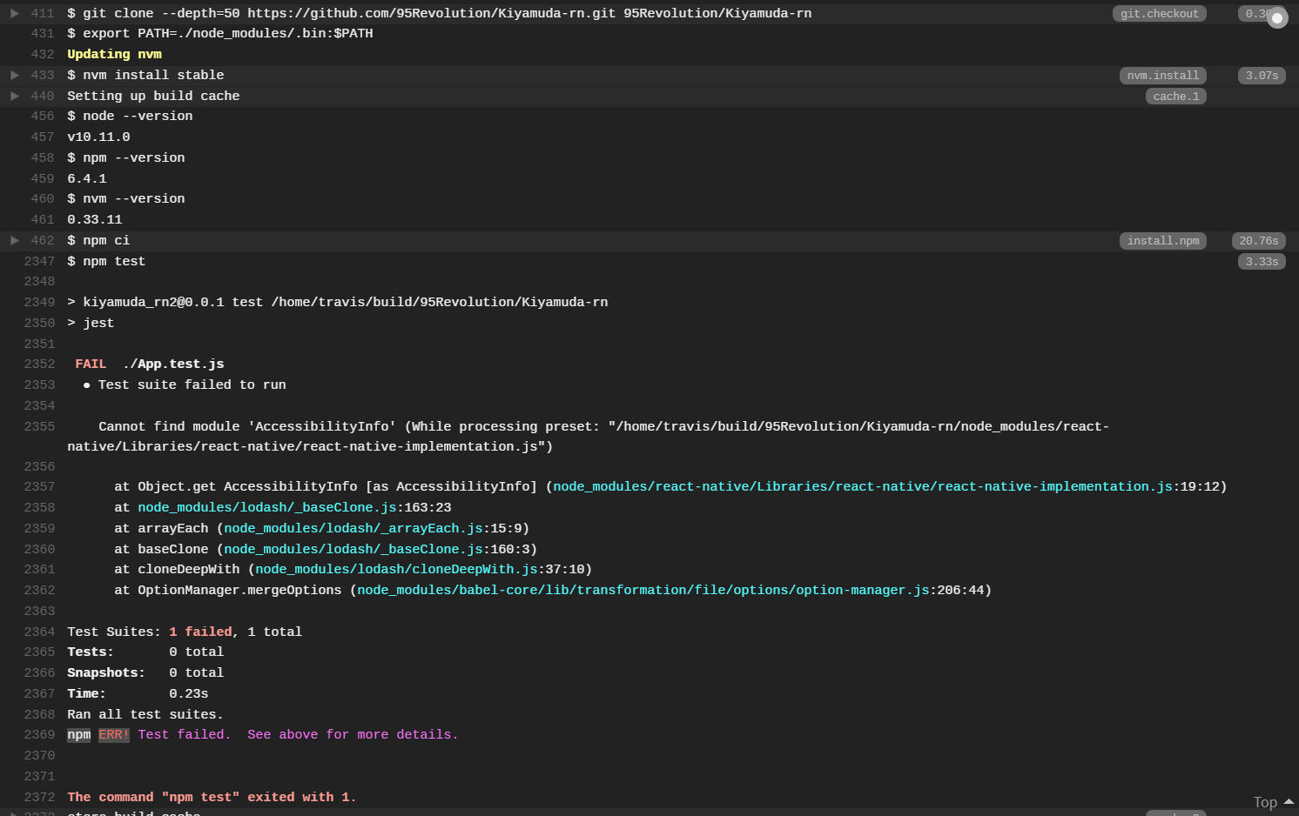The height and width of the screenshot is (816, 1299).
Task: Click the './App.test.js' file name
Action: [x=173, y=364]
